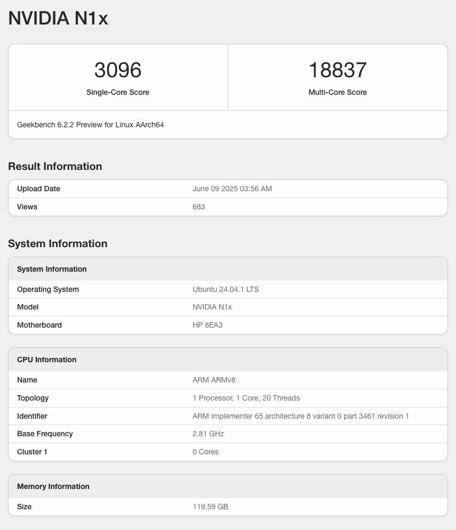Select the memory Size 119.59 GB value

(x=210, y=507)
